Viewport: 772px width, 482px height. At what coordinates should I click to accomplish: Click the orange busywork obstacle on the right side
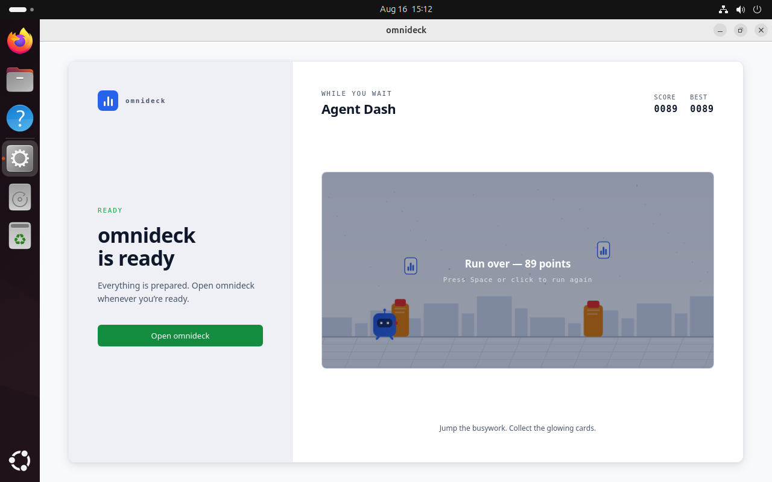click(593, 319)
